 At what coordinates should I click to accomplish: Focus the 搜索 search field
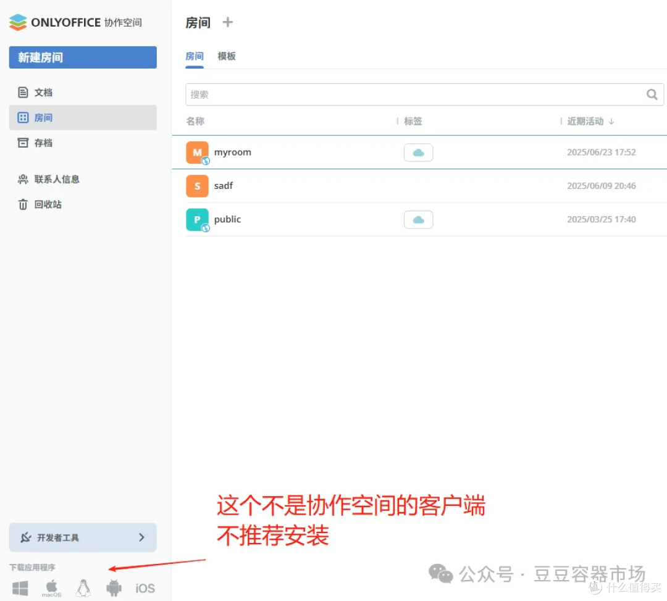coord(424,95)
